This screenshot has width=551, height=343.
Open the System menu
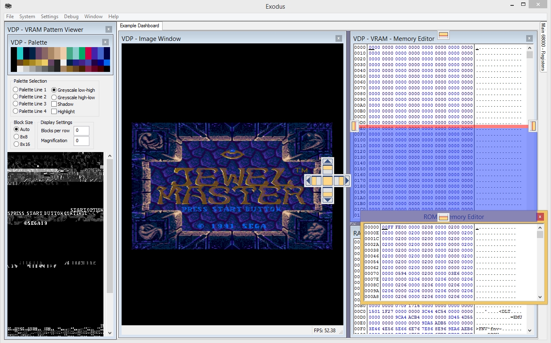(x=27, y=17)
